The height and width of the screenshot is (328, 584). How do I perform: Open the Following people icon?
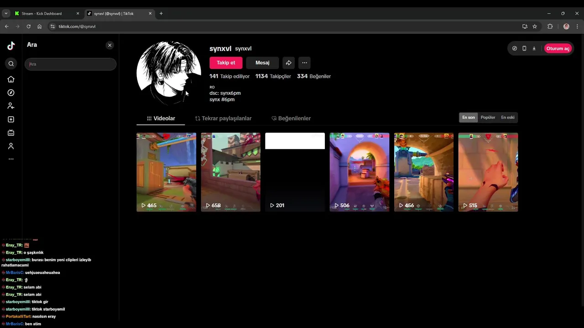(x=11, y=106)
